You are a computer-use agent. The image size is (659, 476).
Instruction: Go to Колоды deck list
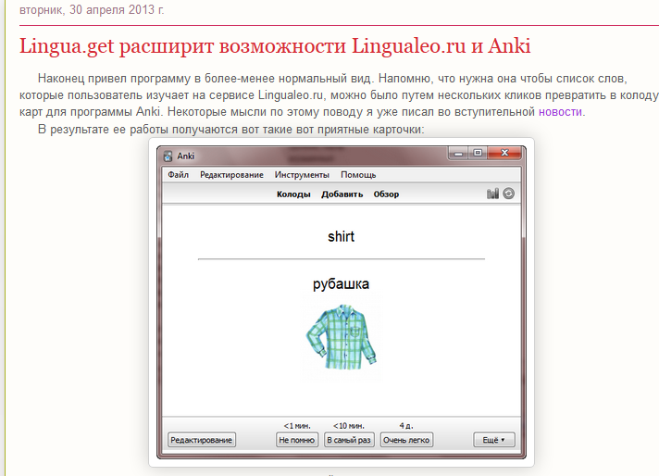coord(293,194)
